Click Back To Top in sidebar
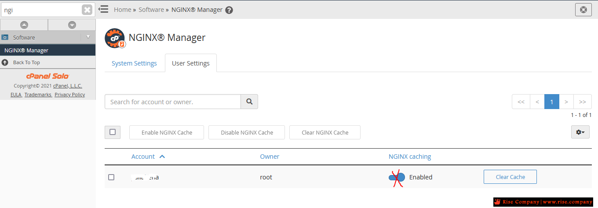The height and width of the screenshot is (208, 598). coord(26,62)
